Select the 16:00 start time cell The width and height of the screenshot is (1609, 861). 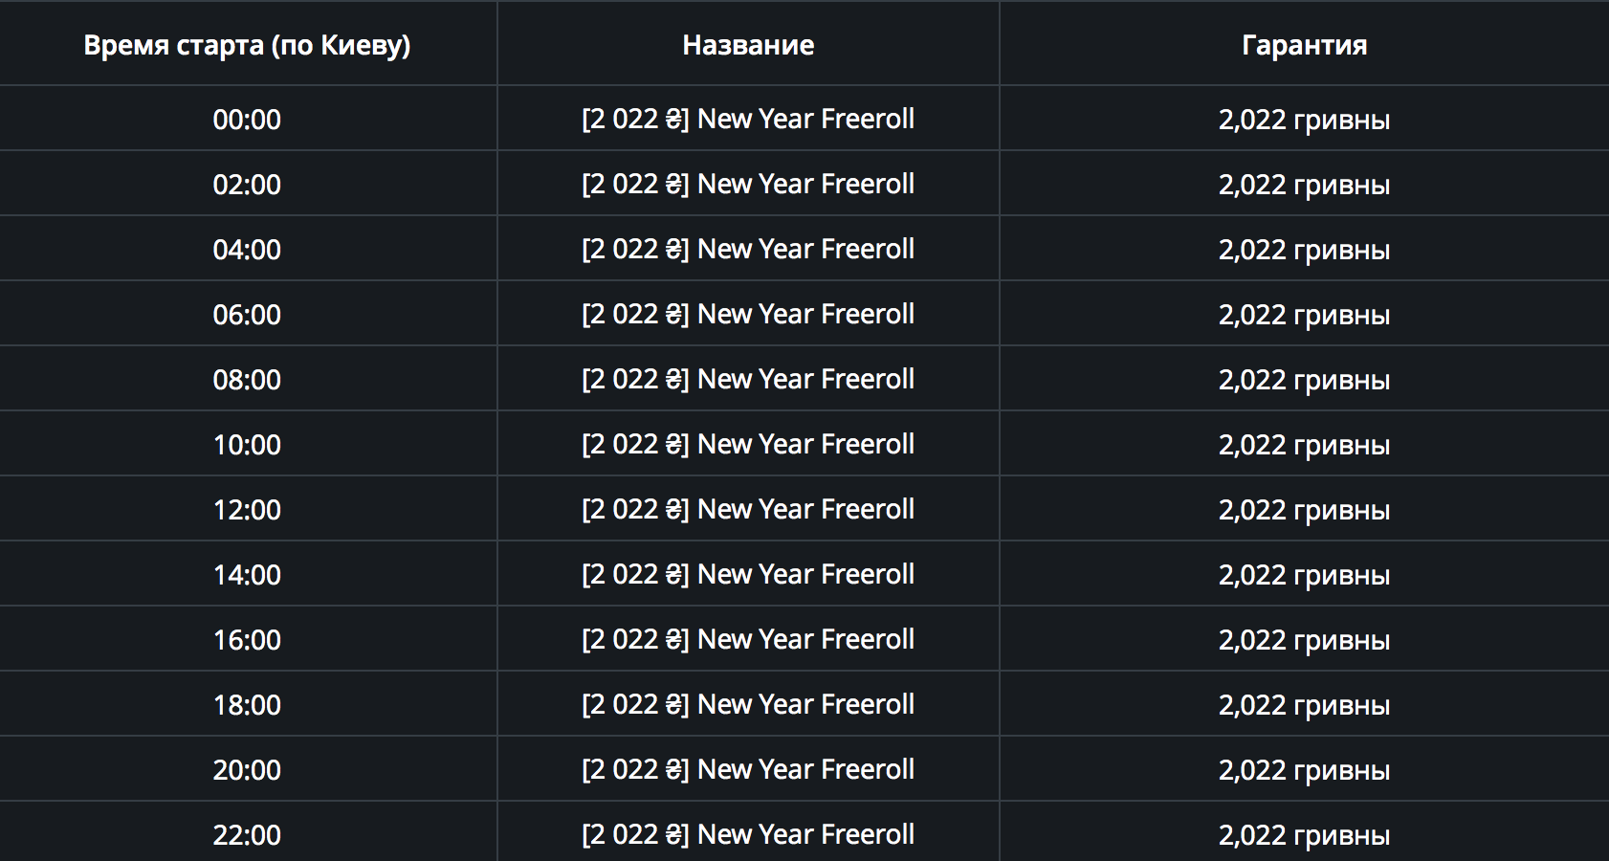247,640
